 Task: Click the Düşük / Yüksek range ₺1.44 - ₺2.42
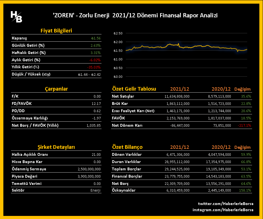point(89,74)
